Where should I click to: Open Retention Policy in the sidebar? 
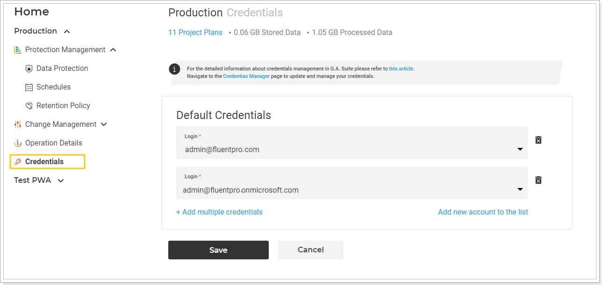click(63, 106)
